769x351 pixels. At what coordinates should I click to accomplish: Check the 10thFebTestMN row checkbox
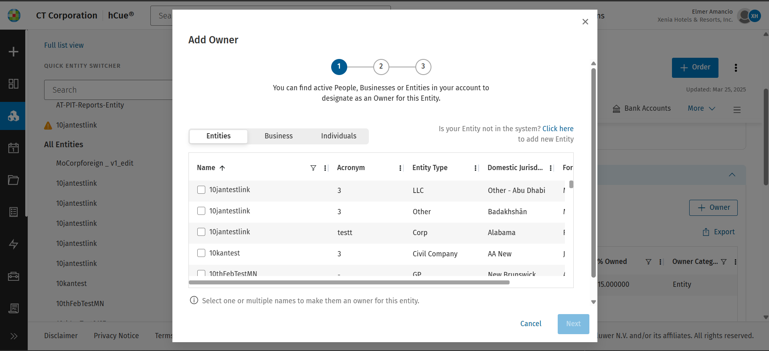click(x=201, y=273)
